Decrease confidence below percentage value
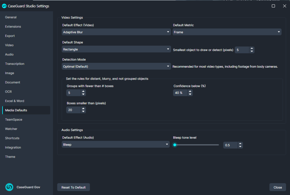 (x=190, y=94)
